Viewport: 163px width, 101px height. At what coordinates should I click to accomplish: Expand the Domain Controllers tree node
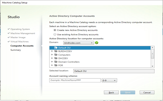tap(52, 62)
